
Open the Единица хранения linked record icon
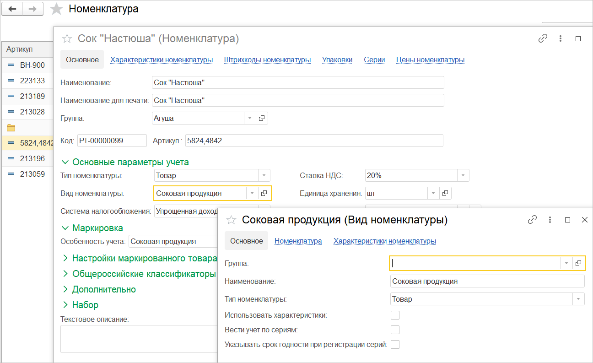click(x=445, y=193)
